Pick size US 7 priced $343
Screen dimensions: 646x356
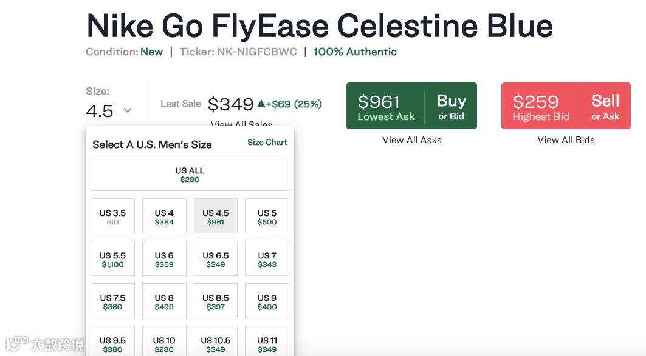pos(267,259)
